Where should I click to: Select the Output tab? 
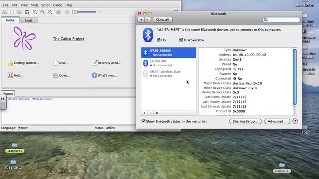click(x=8, y=94)
